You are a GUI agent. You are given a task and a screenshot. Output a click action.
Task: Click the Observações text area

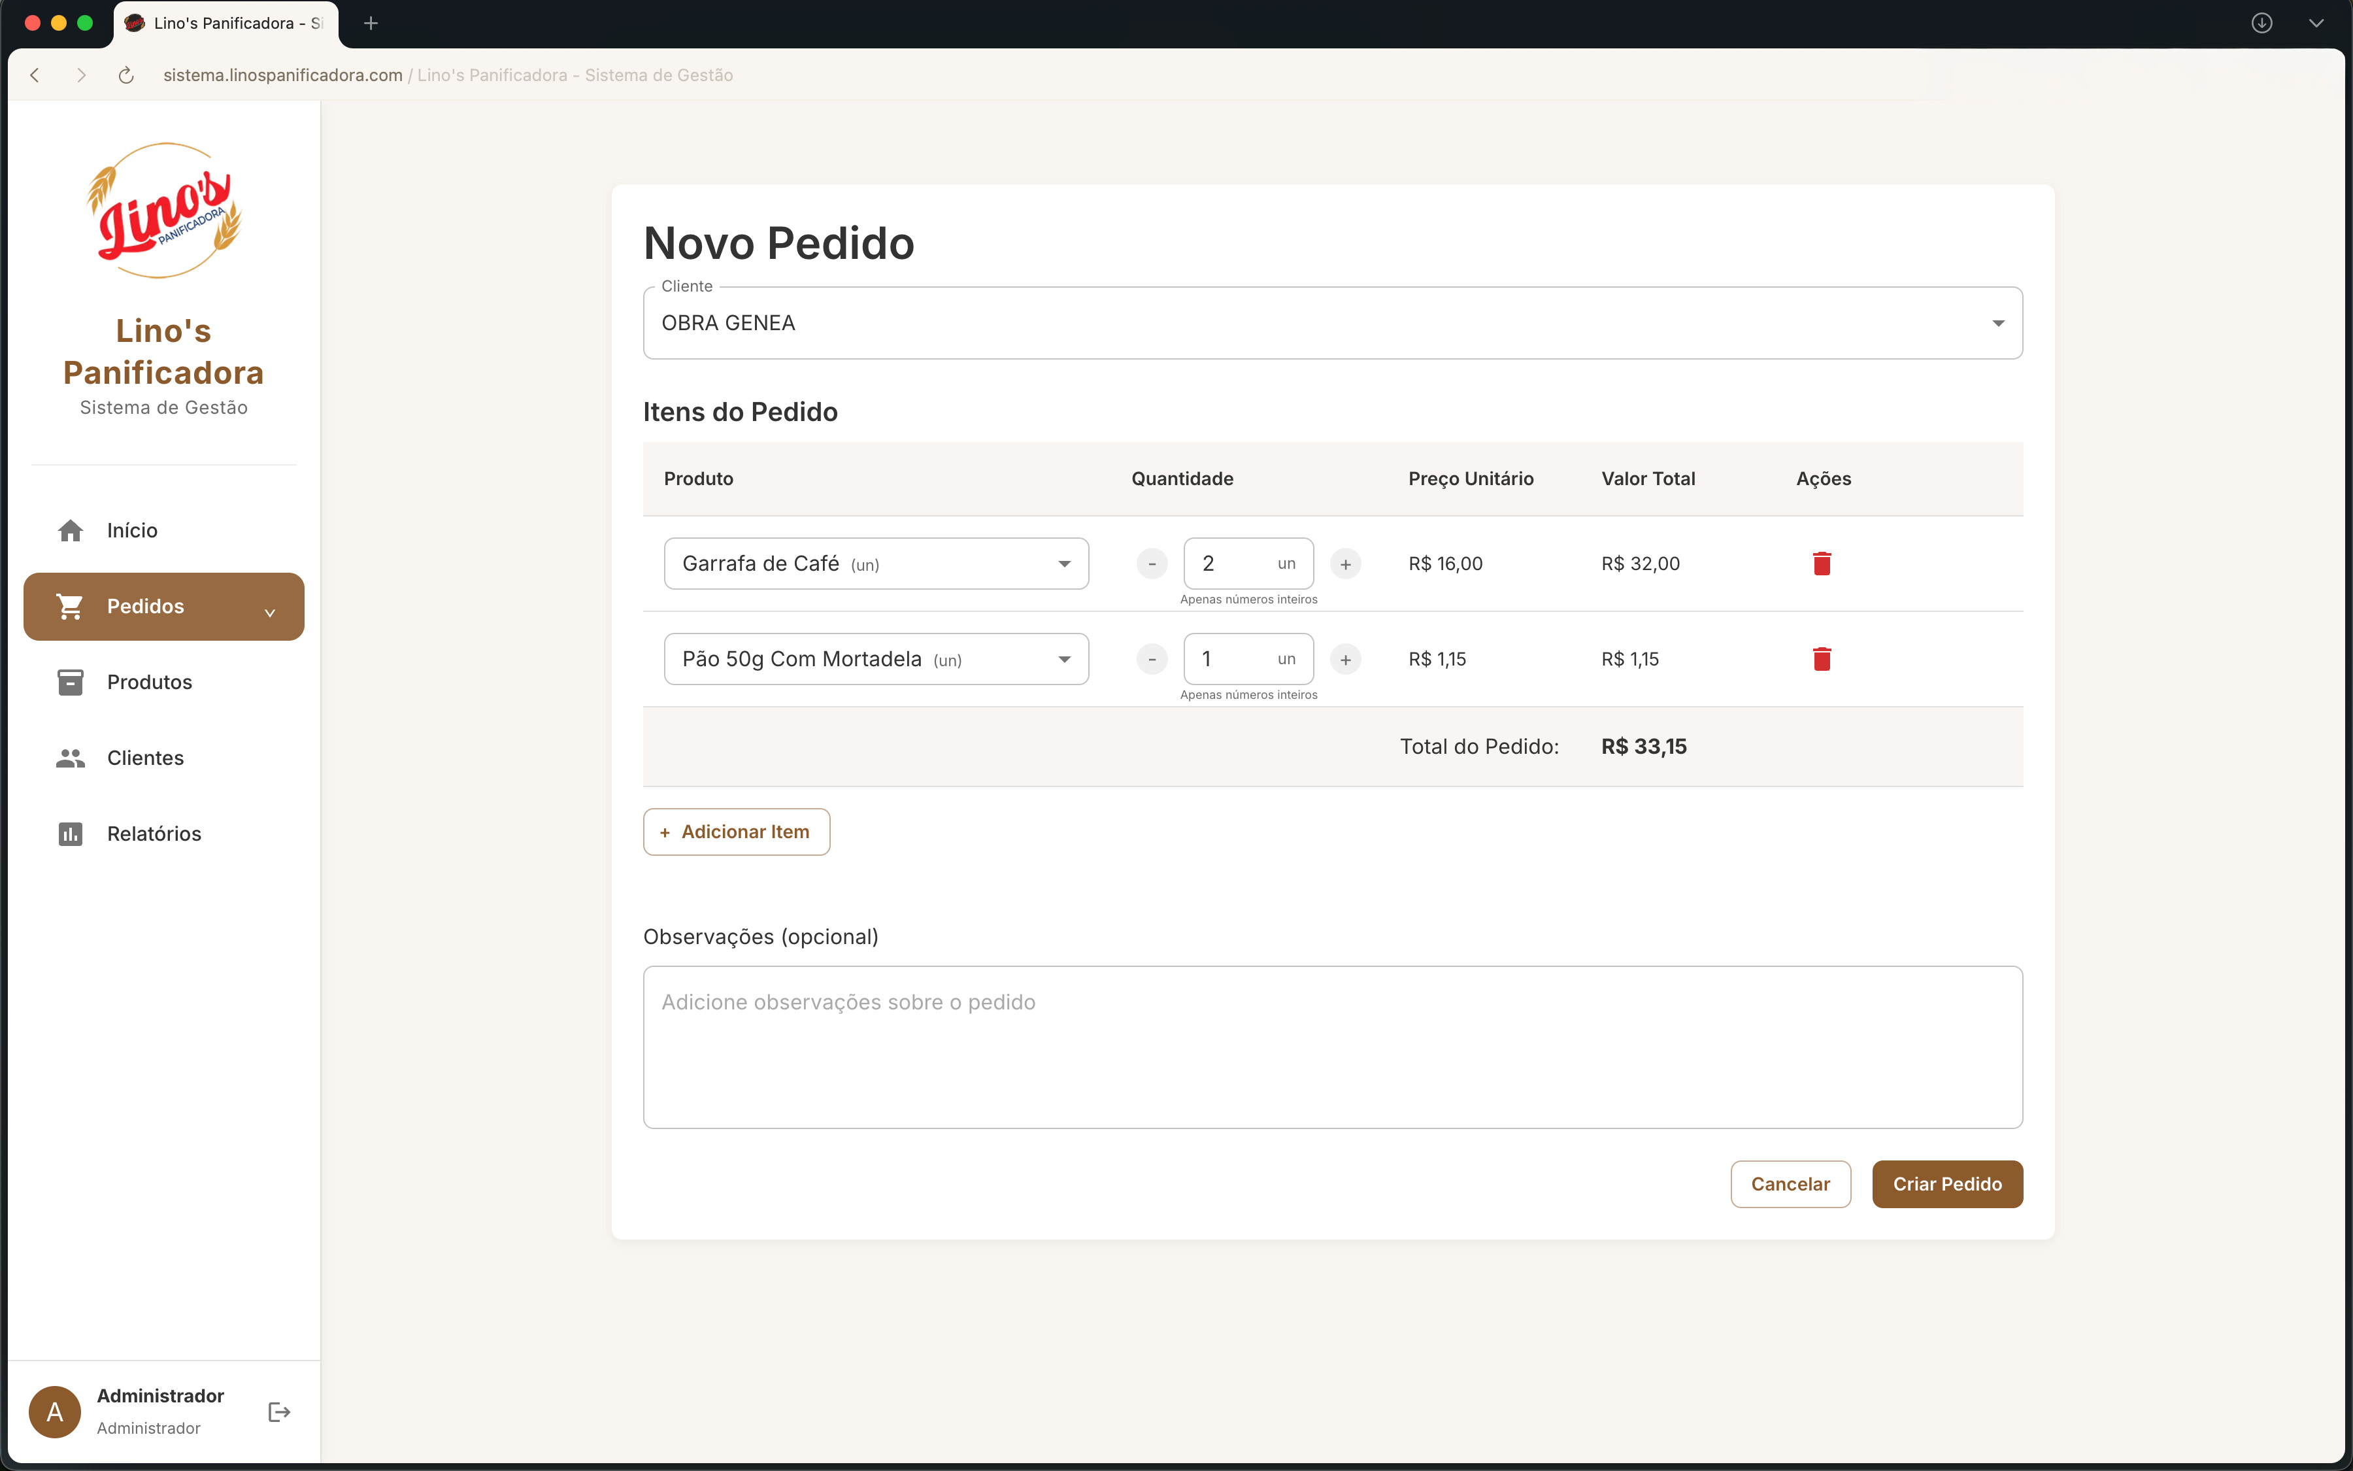coord(1333,1047)
